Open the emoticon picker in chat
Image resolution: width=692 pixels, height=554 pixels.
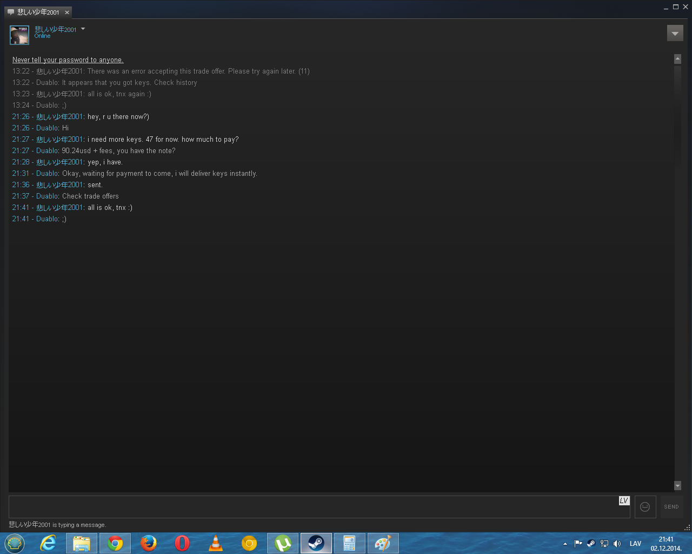pyautogui.click(x=645, y=507)
